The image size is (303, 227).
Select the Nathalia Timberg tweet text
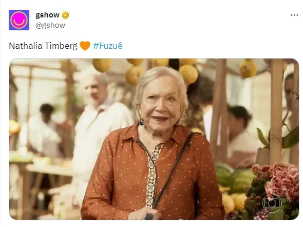tap(43, 46)
